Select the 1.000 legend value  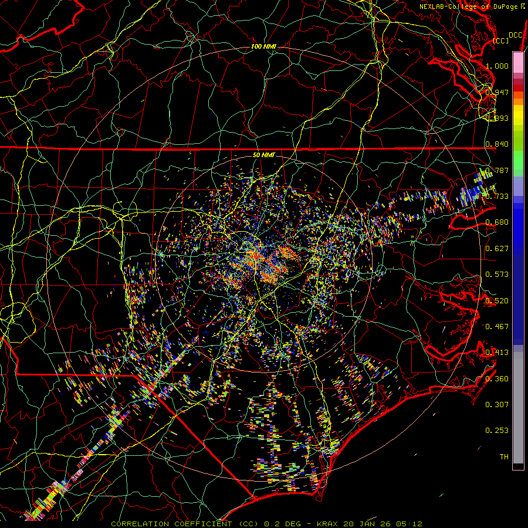point(497,66)
